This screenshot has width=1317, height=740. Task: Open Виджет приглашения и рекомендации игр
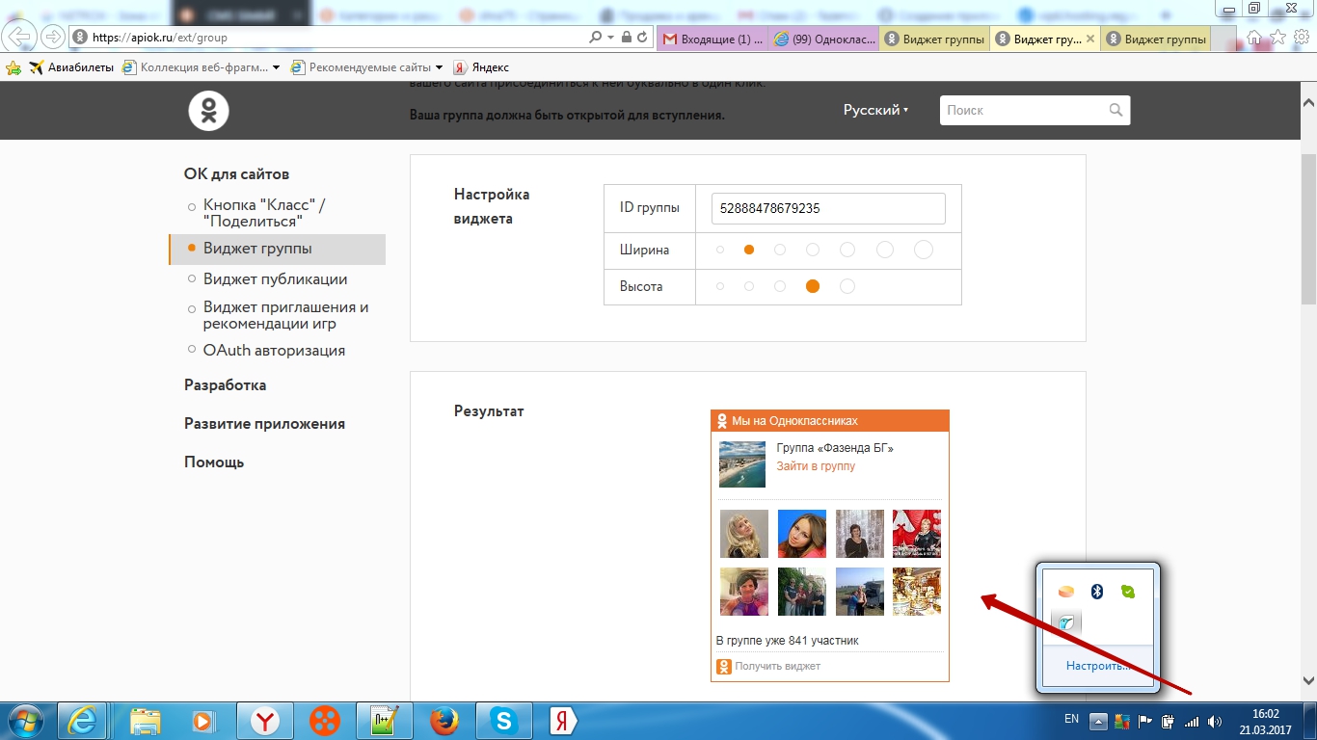pos(286,315)
